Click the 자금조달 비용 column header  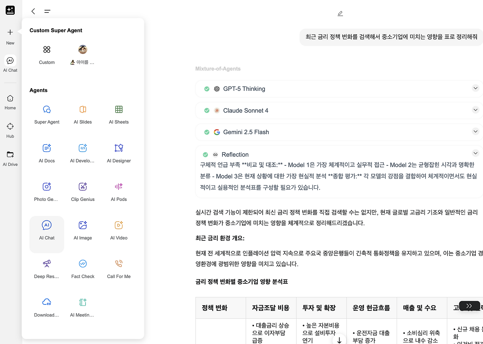point(271,308)
